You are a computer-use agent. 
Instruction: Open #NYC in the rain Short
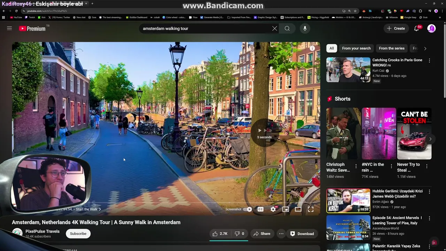379,134
